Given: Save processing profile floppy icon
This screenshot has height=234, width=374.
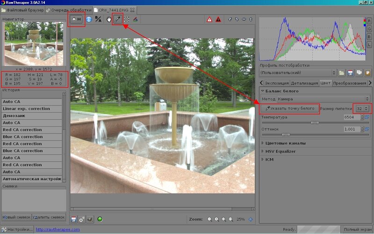Looking at the screenshot, I should [x=350, y=73].
